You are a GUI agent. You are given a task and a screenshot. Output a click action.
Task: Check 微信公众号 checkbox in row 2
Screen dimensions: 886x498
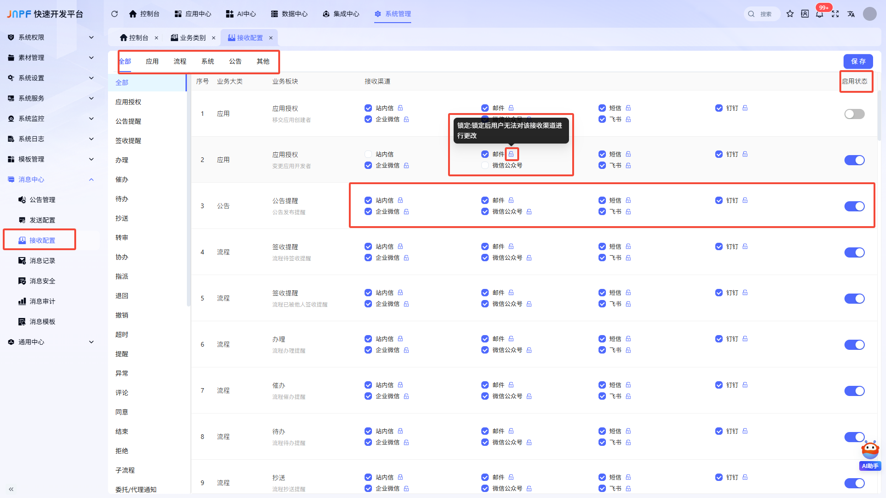[x=485, y=165]
